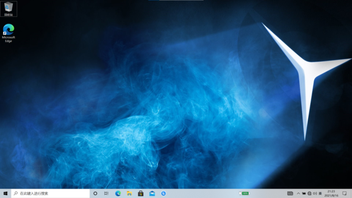Toggle the 英 input method indicator
The height and width of the screenshot is (198, 352).
coord(320,194)
